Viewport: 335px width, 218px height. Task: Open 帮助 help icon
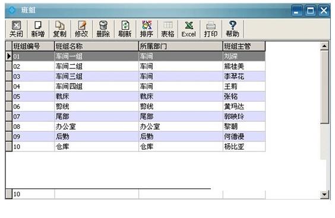[232, 29]
